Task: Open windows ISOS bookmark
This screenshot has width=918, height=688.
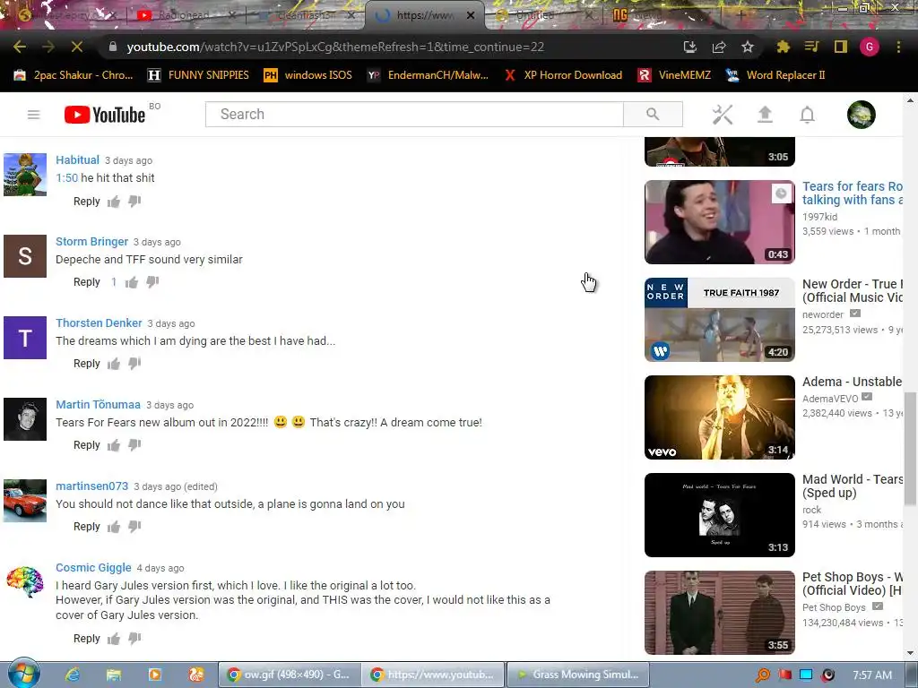Action: coord(308,75)
